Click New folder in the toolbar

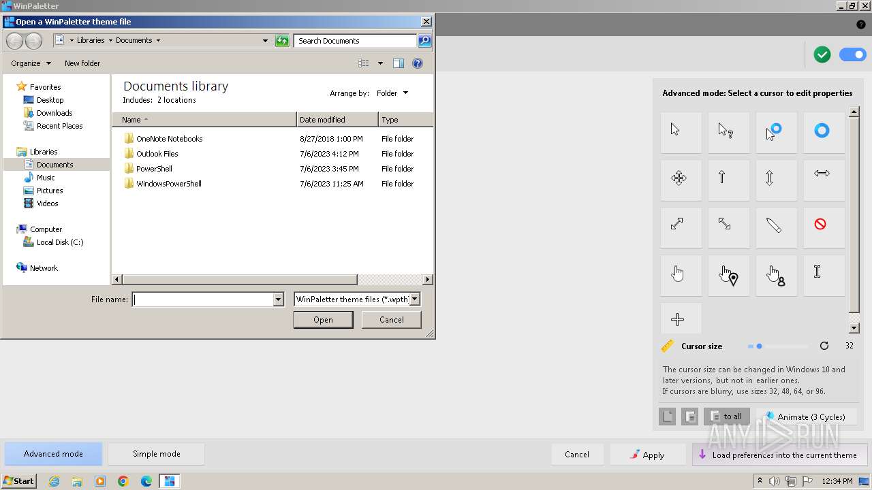coord(82,63)
